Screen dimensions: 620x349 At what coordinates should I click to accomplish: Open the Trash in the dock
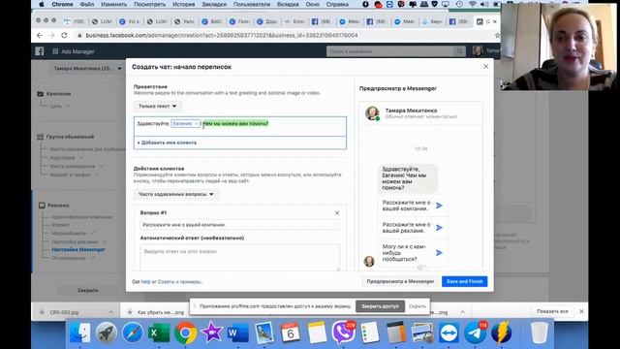click(539, 333)
